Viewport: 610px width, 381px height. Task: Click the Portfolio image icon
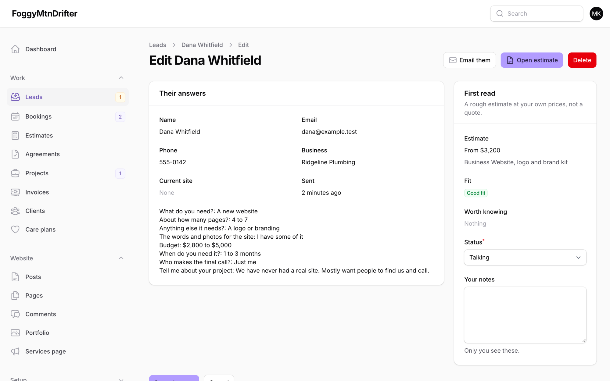coord(15,333)
